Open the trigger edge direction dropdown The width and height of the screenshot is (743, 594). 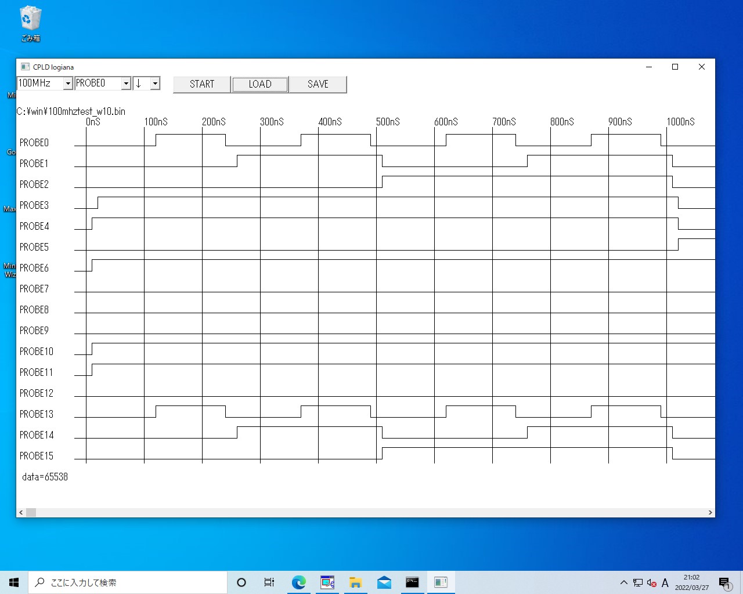coord(155,84)
